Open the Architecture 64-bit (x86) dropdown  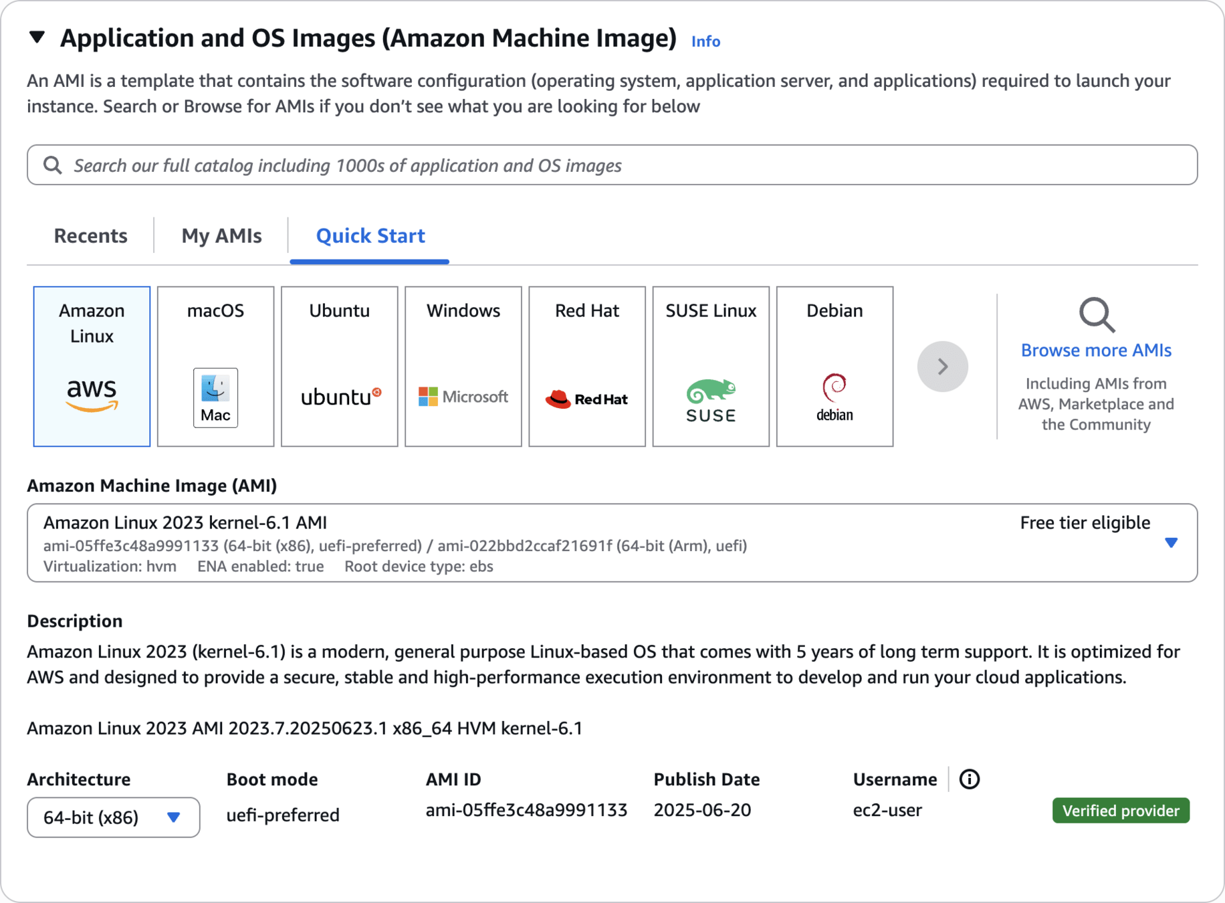[113, 817]
